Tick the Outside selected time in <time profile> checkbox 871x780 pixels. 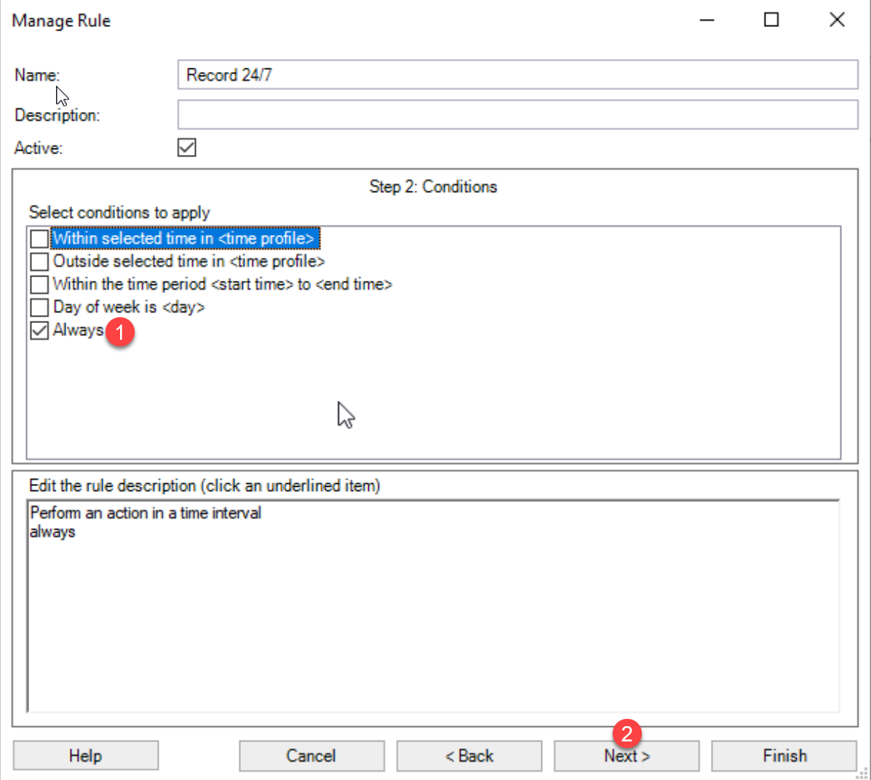(x=39, y=261)
